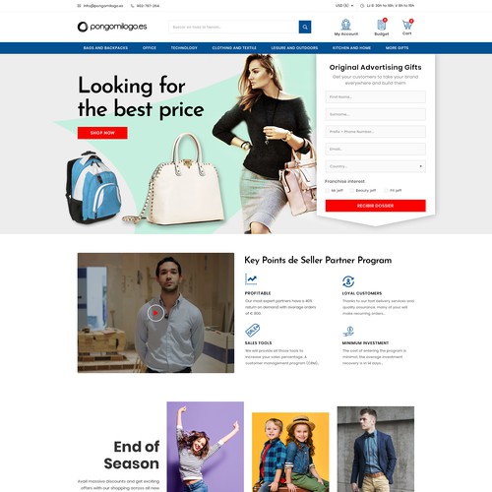Open the More Gifts menu

point(397,48)
